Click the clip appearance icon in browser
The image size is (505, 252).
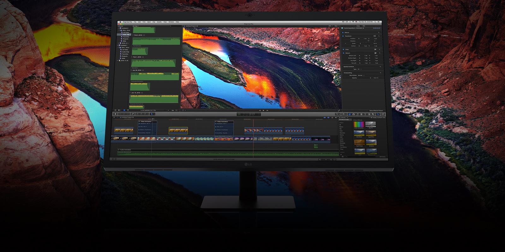[176, 110]
